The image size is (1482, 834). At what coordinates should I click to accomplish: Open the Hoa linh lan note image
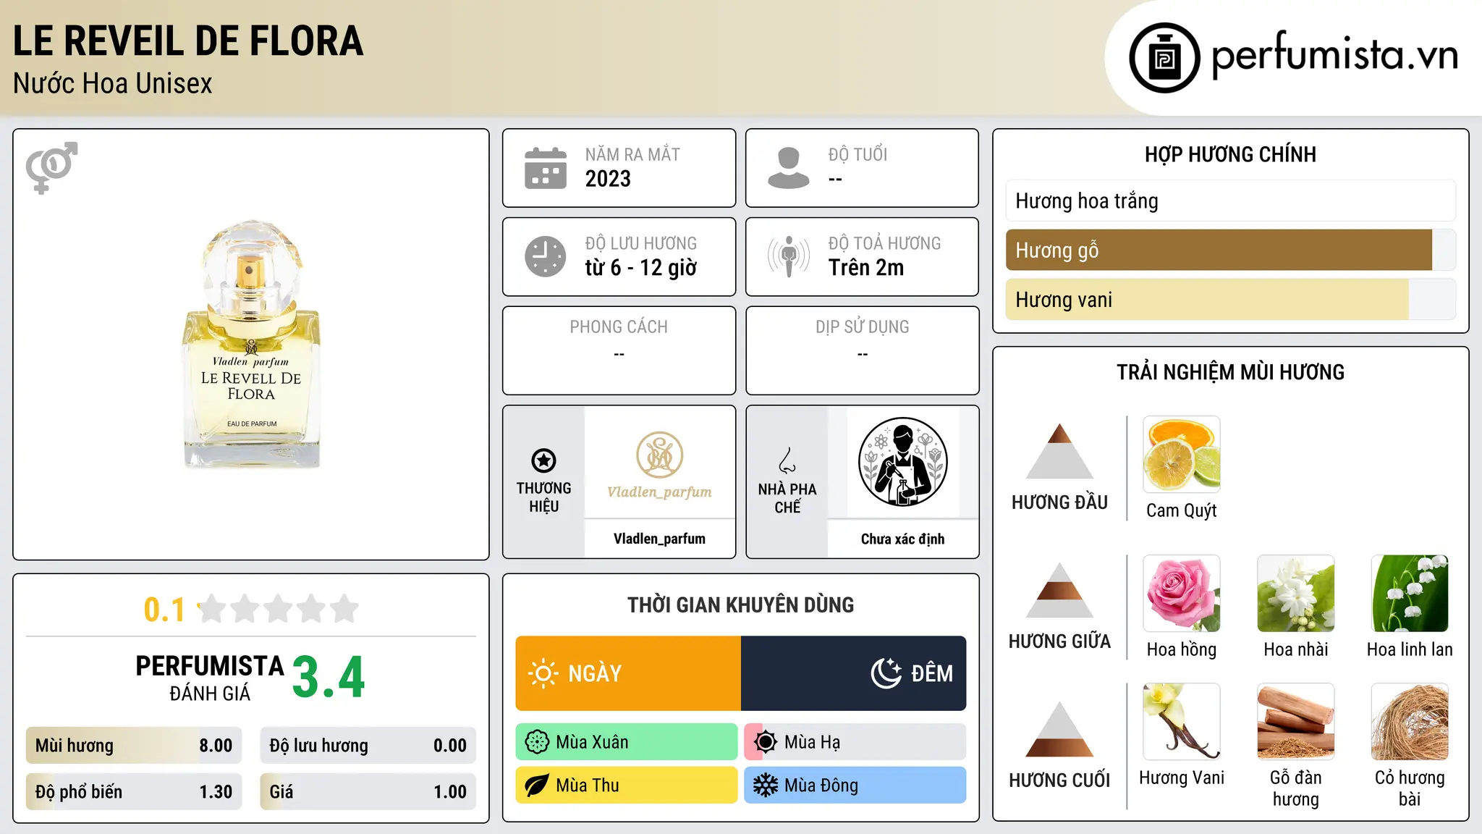(x=1410, y=594)
